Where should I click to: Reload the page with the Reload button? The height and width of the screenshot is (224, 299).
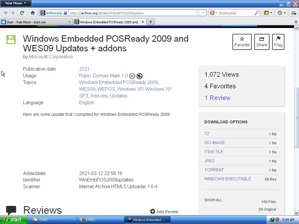(x=22, y=13)
